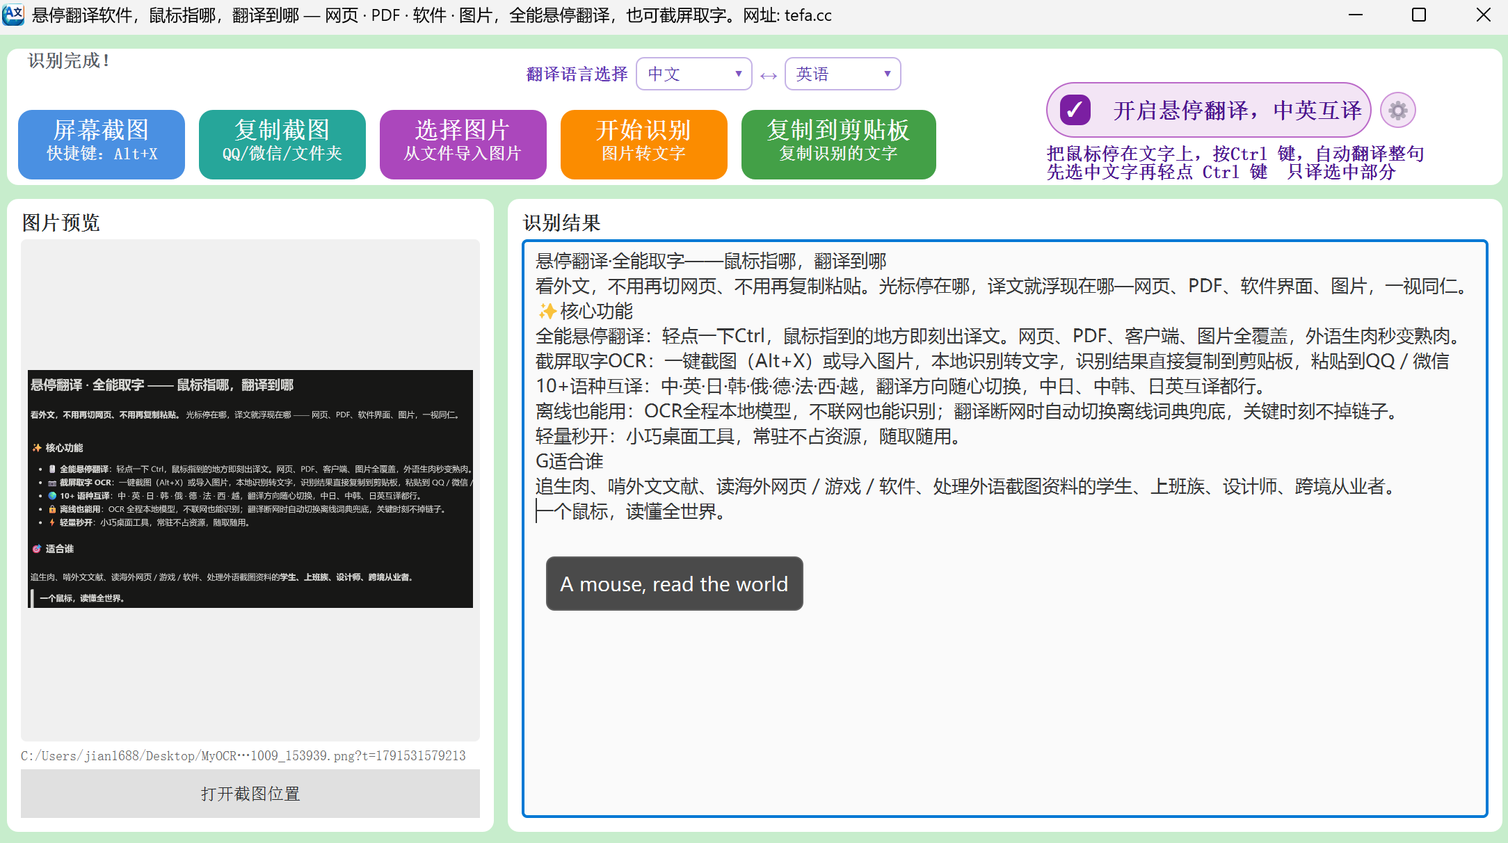Click the settings gear icon
The image size is (1508, 843).
click(1397, 110)
